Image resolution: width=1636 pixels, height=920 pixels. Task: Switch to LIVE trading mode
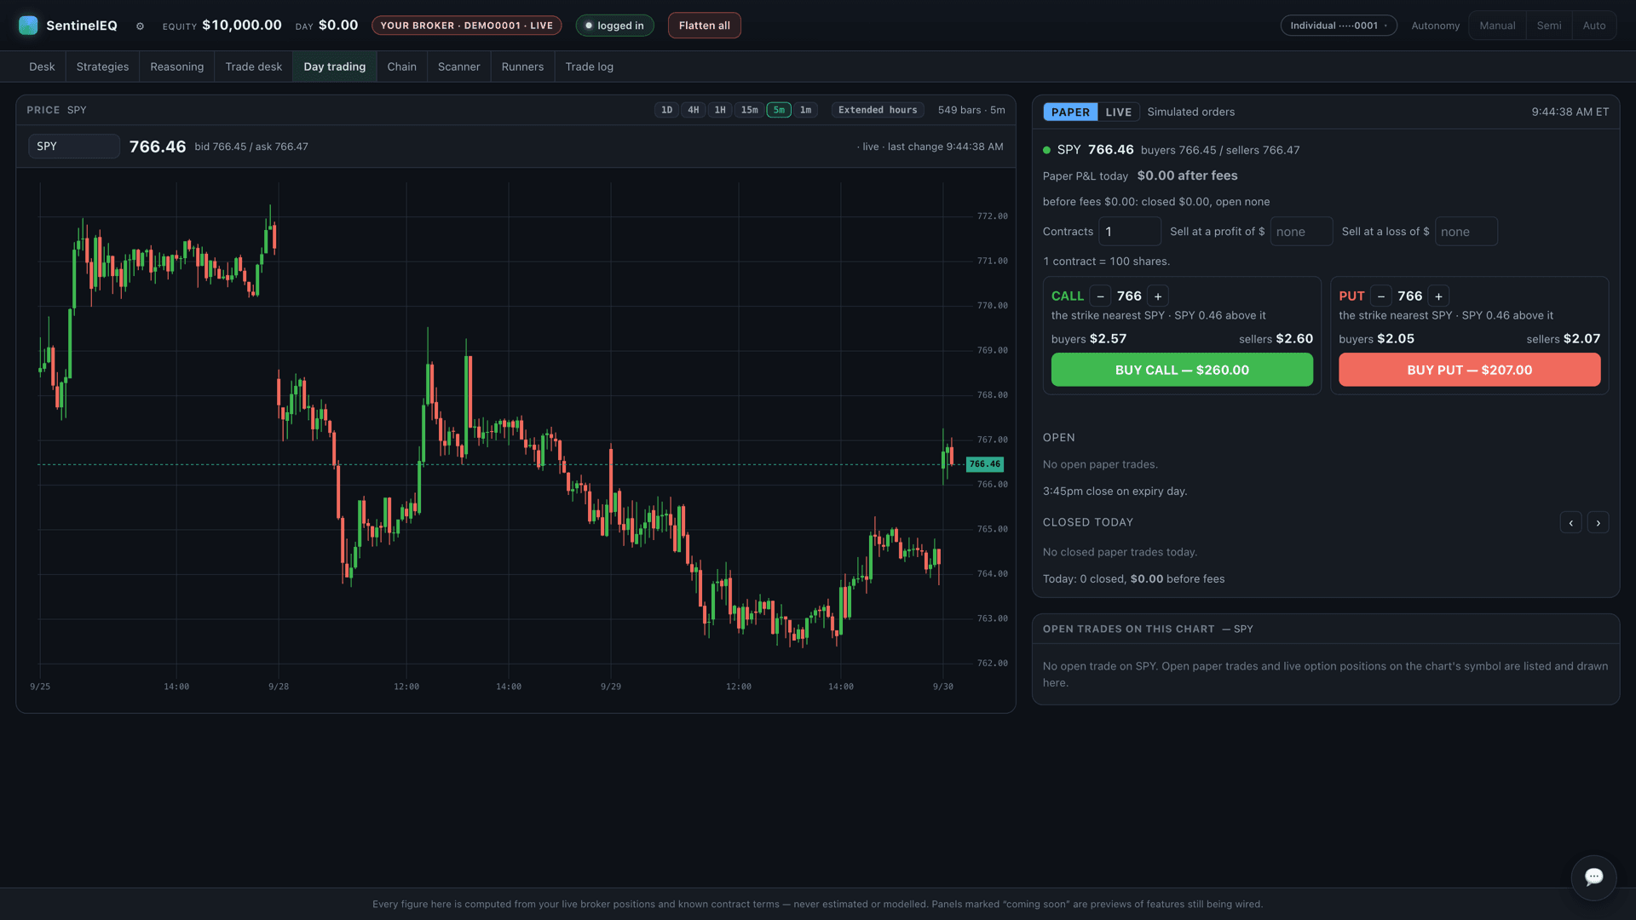coord(1118,112)
